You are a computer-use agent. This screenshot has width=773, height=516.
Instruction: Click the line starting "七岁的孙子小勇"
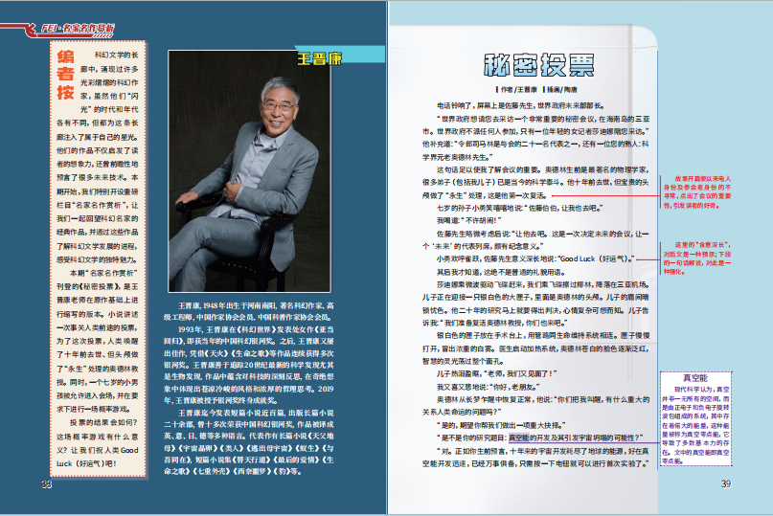point(520,208)
